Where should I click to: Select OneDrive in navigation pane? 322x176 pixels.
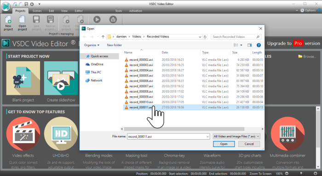[x=97, y=64]
